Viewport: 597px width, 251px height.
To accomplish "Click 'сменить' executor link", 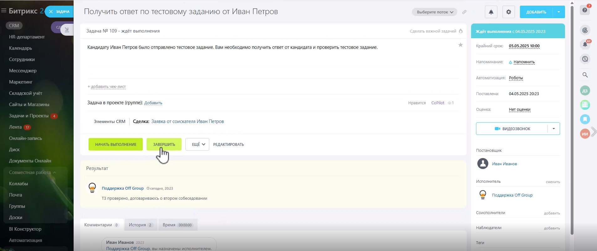I will 553,182.
